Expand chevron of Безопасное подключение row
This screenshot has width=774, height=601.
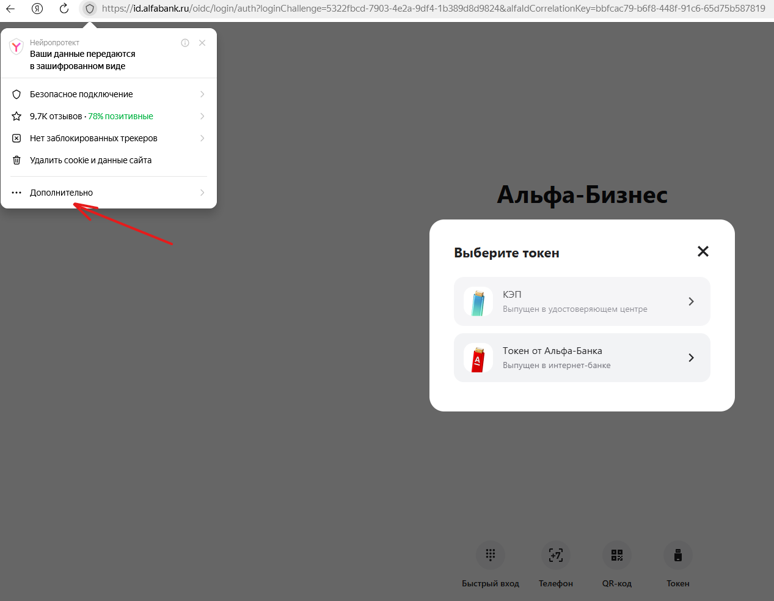[x=202, y=94]
